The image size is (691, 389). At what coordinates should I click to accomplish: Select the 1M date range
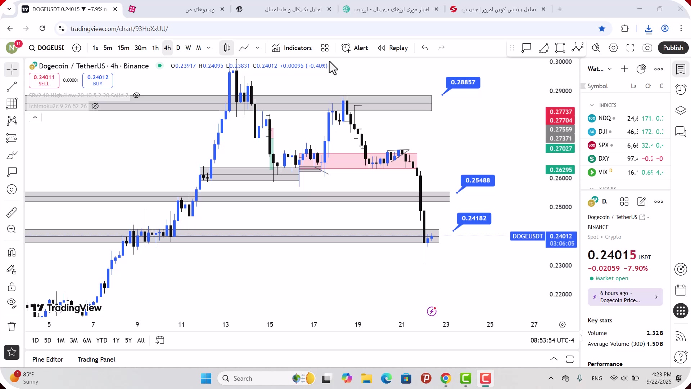60,340
